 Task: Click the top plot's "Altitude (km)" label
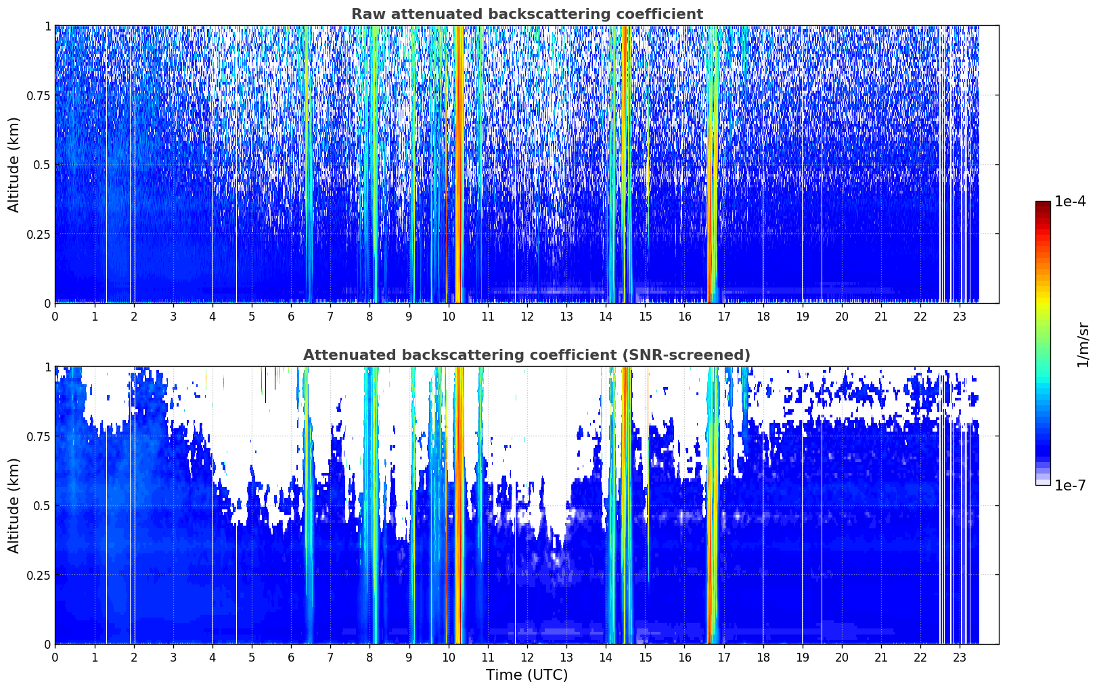point(14,164)
